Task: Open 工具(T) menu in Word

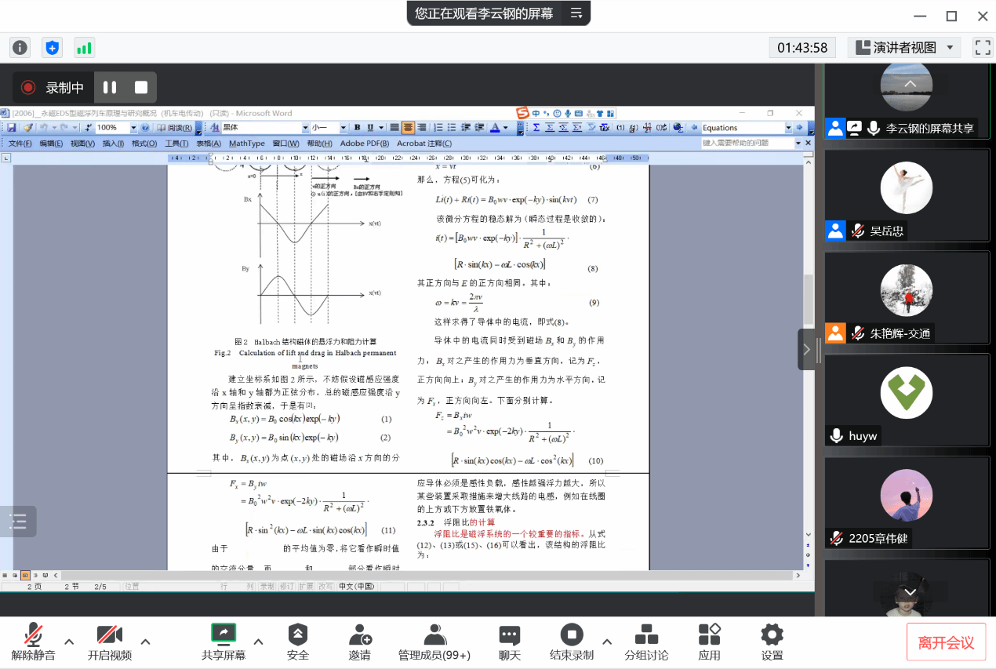Action: pos(176,144)
